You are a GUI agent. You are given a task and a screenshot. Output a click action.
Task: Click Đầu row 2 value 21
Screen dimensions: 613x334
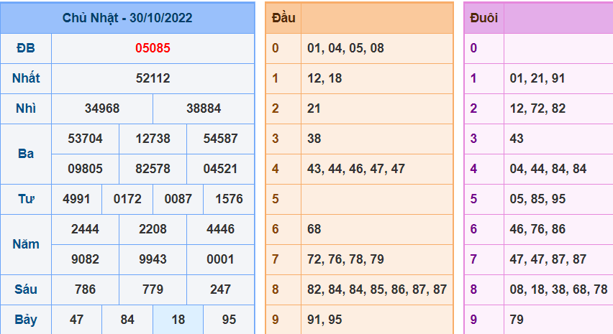(314, 108)
